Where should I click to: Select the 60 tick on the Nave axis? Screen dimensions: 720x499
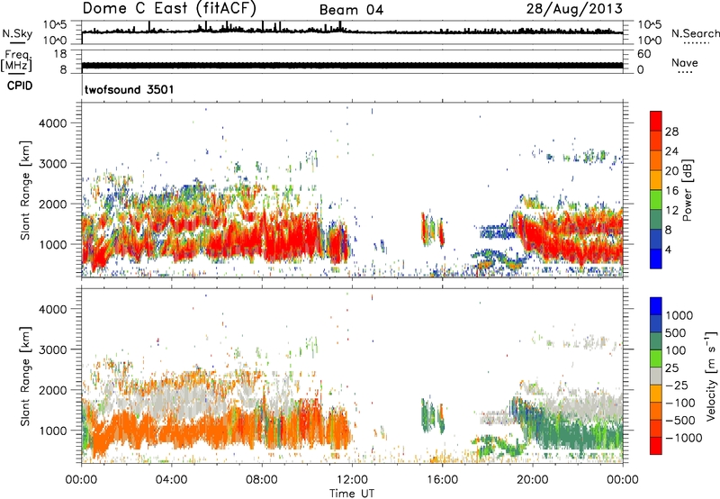643,54
